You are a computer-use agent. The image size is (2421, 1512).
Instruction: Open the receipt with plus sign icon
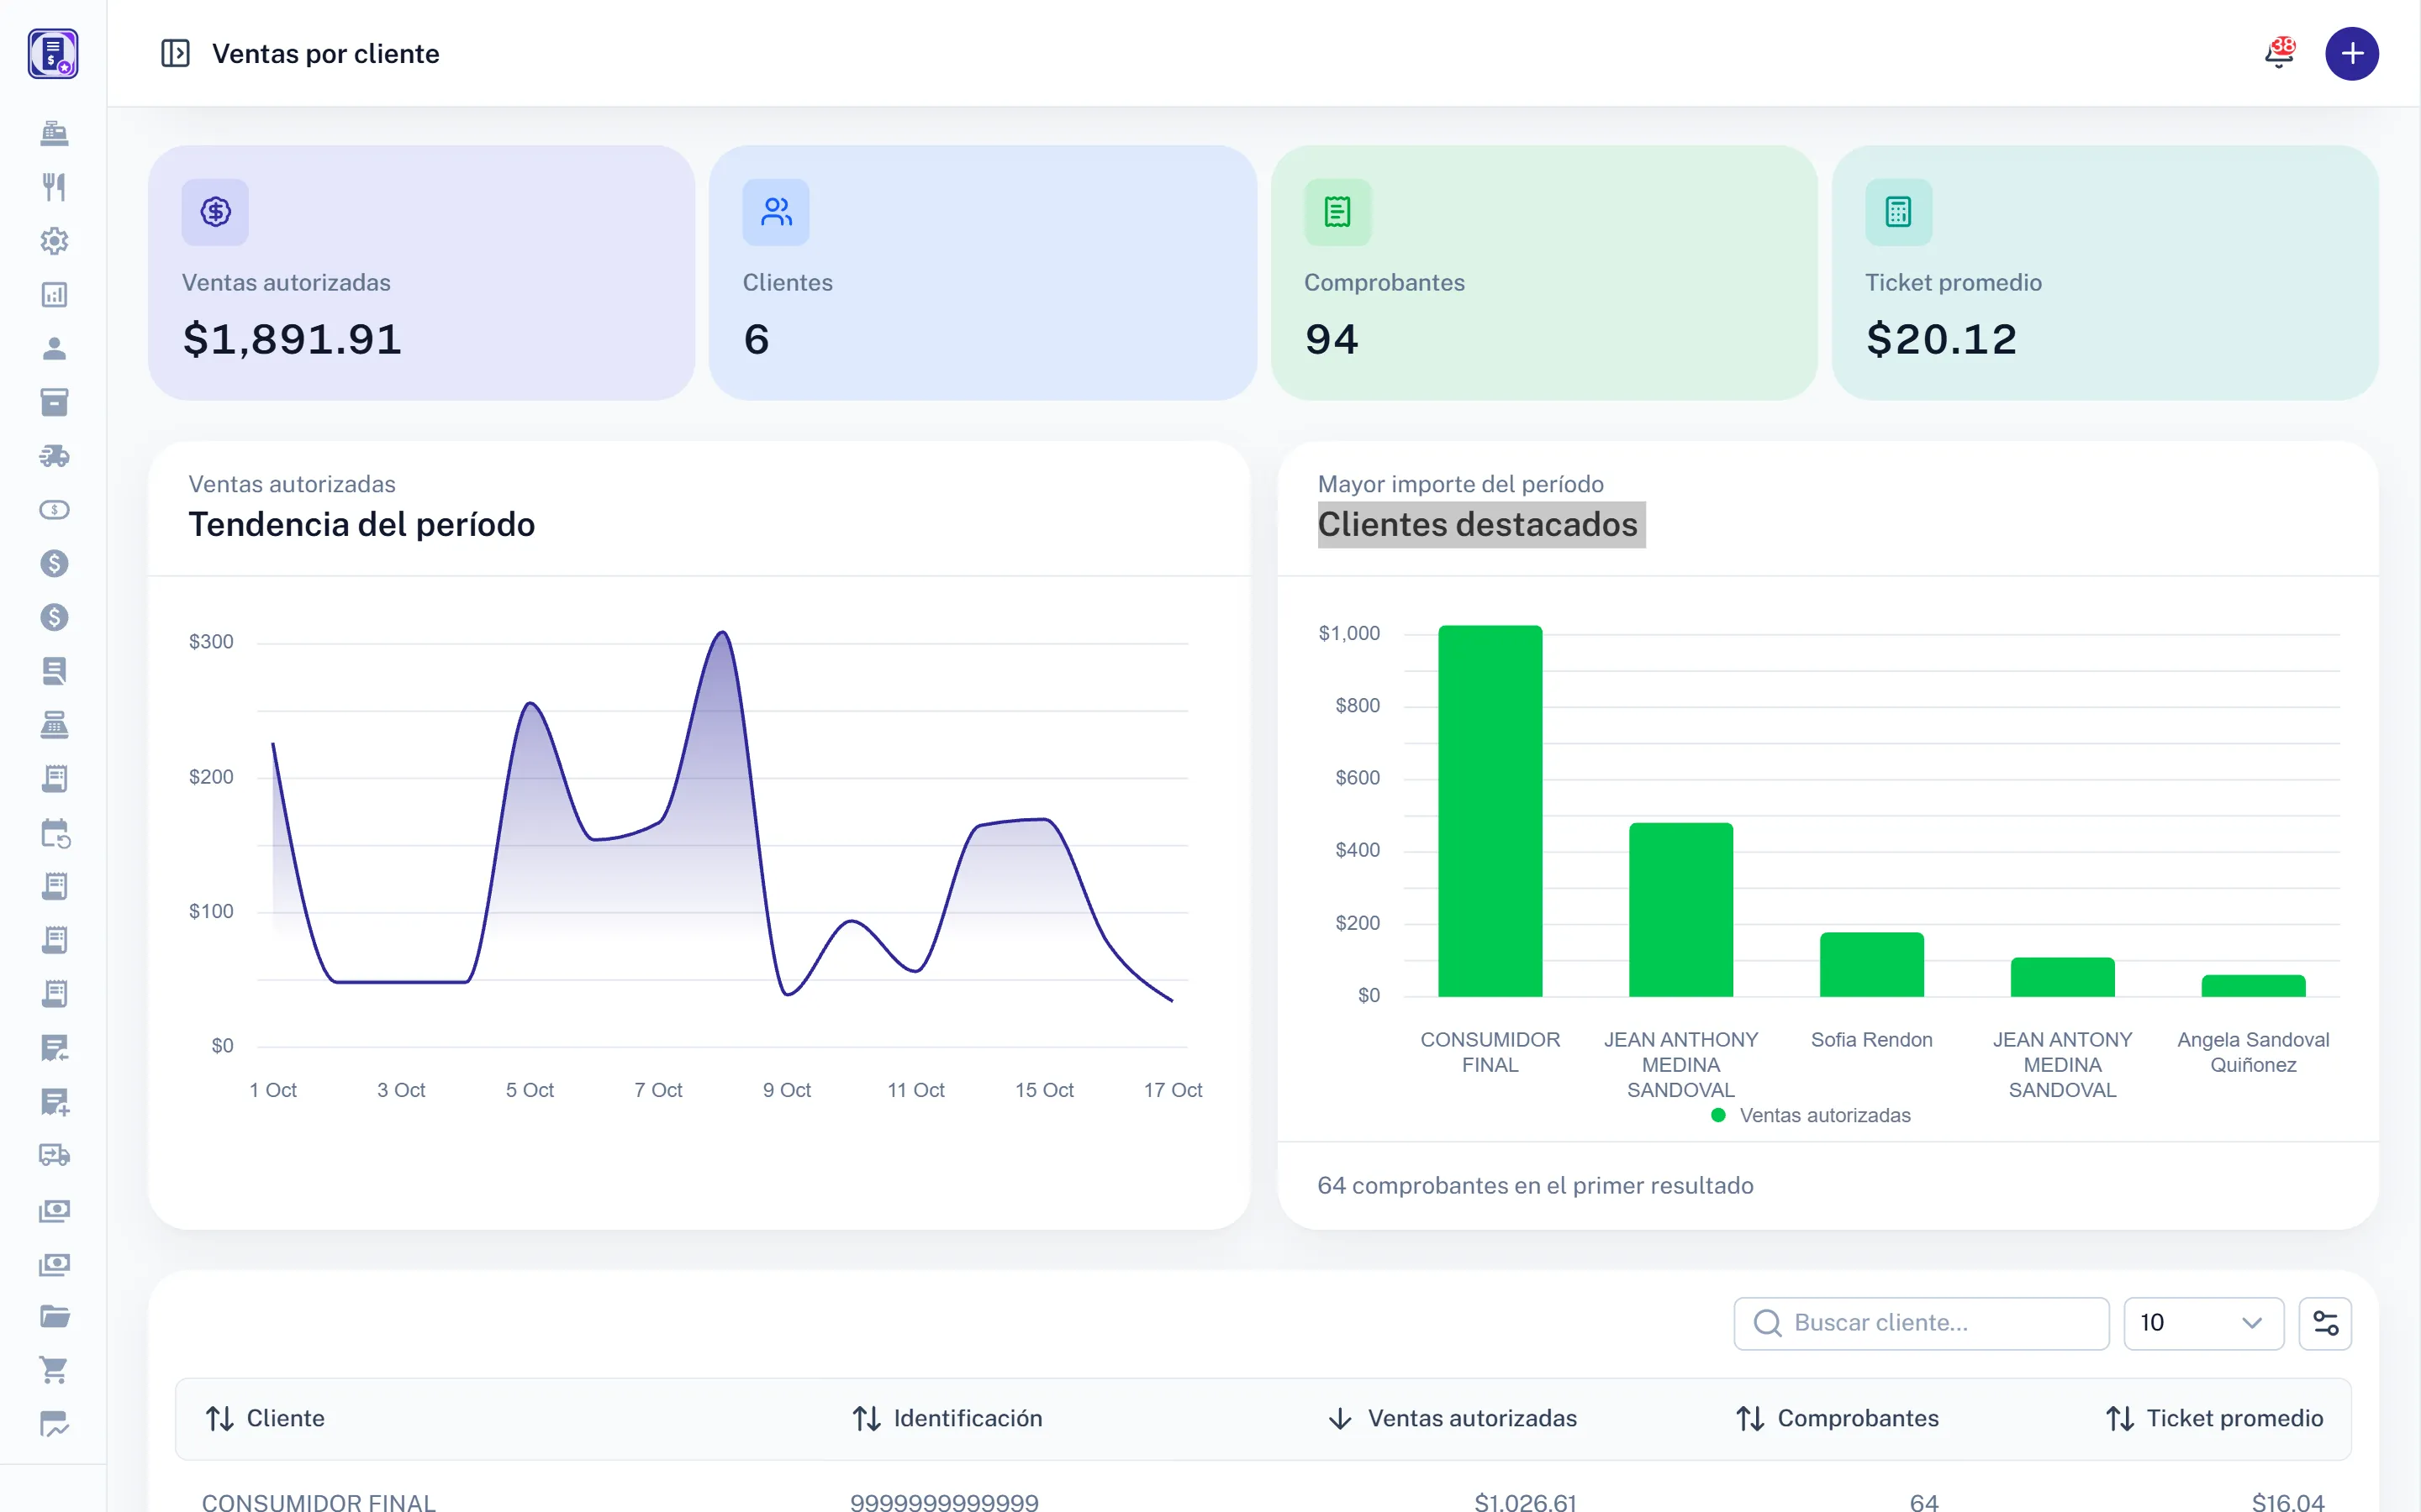[x=54, y=1102]
